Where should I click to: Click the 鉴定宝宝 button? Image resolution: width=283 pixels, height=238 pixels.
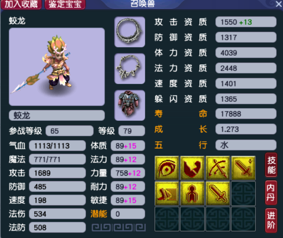click(65, 4)
